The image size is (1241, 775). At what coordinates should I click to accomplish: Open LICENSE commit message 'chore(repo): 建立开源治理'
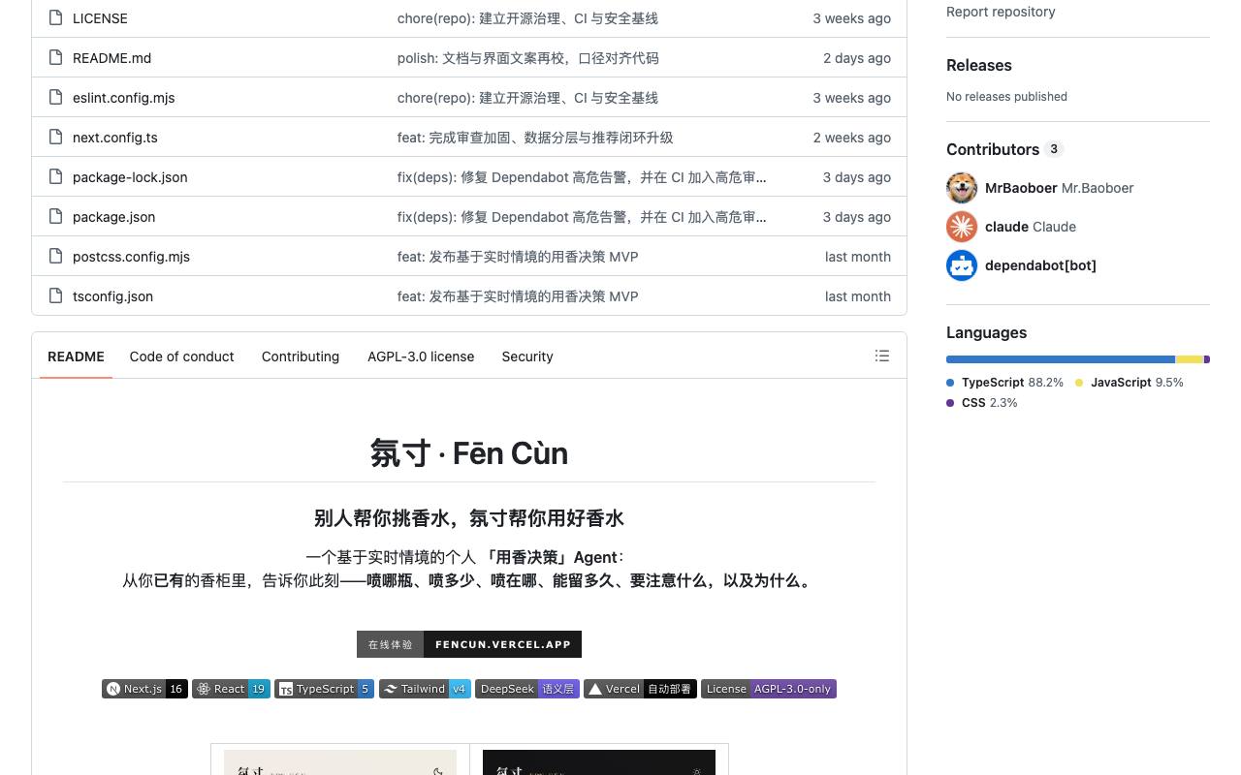point(527,18)
